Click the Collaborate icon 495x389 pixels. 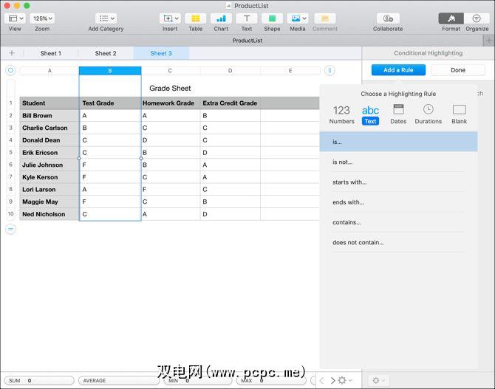(388, 18)
